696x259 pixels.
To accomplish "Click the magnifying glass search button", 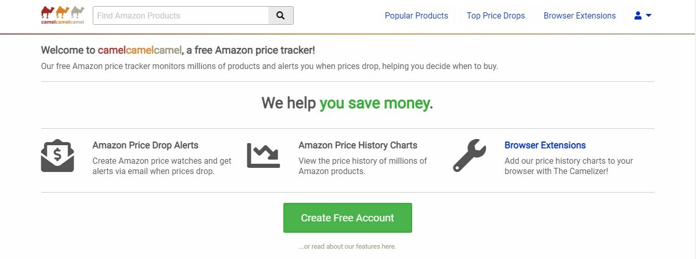I will [281, 15].
